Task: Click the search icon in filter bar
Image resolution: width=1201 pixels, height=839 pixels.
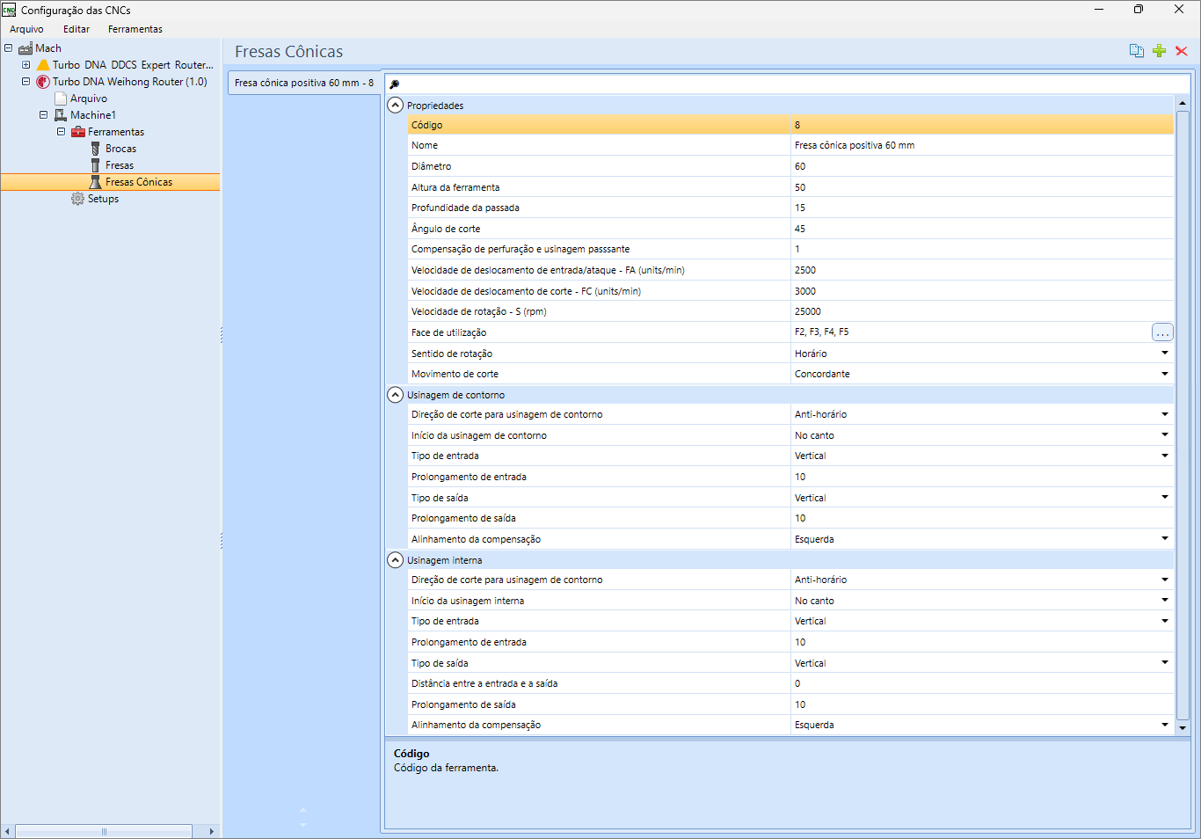Action: click(x=395, y=84)
